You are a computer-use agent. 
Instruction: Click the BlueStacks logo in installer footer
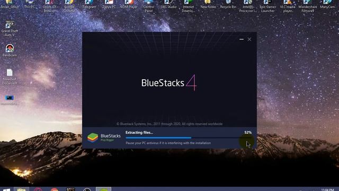[104, 137]
